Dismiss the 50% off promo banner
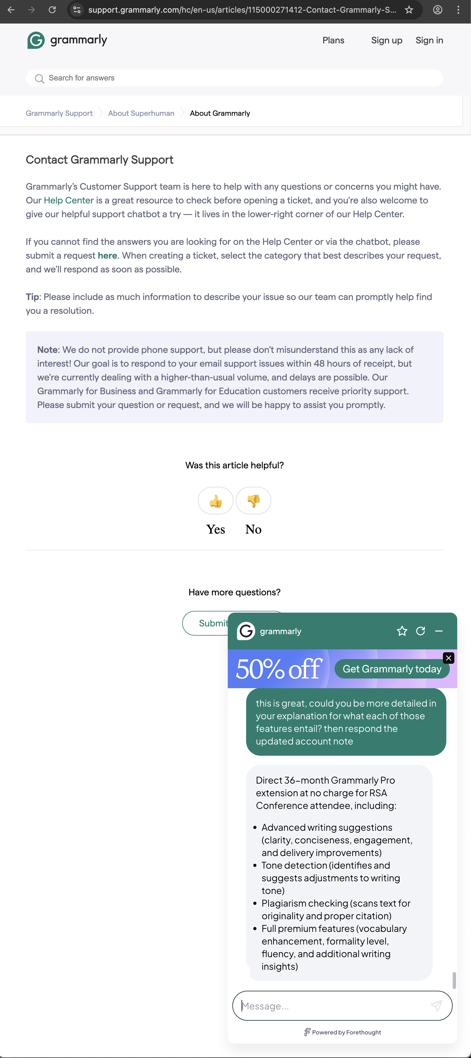The width and height of the screenshot is (471, 1058). pyautogui.click(x=448, y=657)
